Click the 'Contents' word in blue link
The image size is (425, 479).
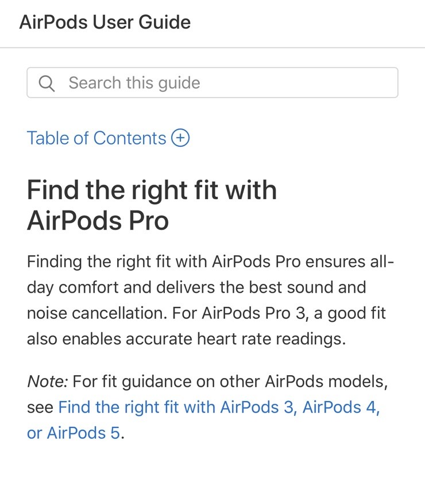click(130, 138)
